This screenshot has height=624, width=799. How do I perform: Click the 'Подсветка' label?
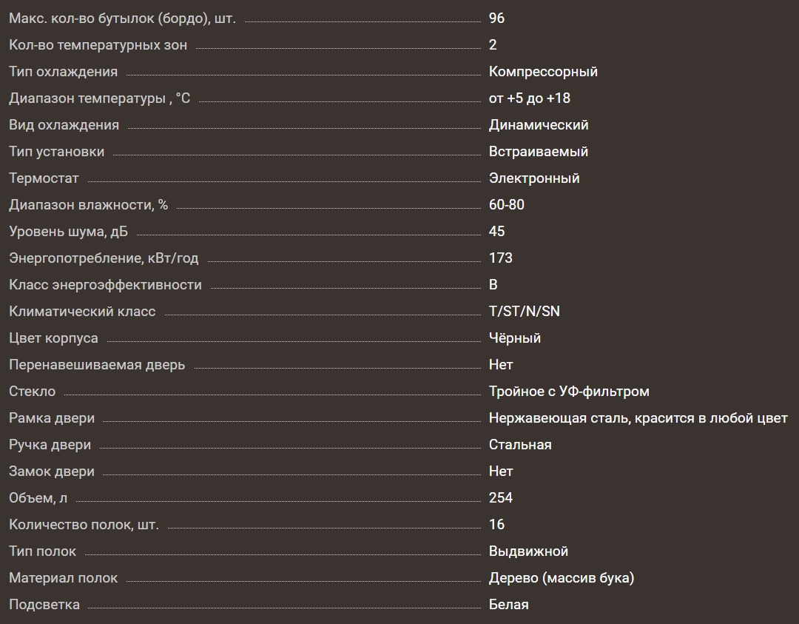click(x=44, y=605)
